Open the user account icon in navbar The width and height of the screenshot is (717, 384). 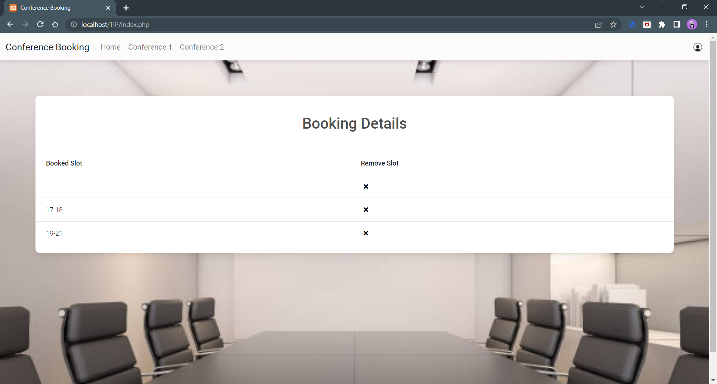coord(698,47)
